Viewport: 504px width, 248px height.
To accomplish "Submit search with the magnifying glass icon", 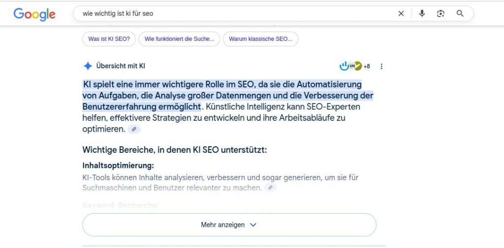I will point(460,13).
